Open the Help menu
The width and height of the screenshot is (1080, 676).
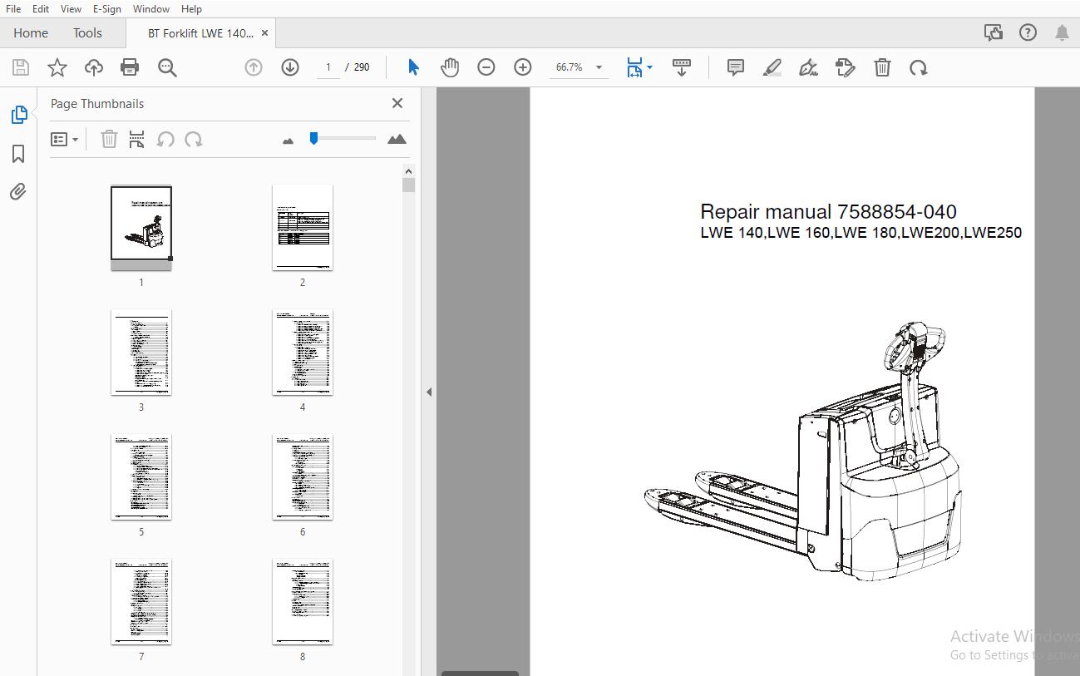pyautogui.click(x=191, y=9)
